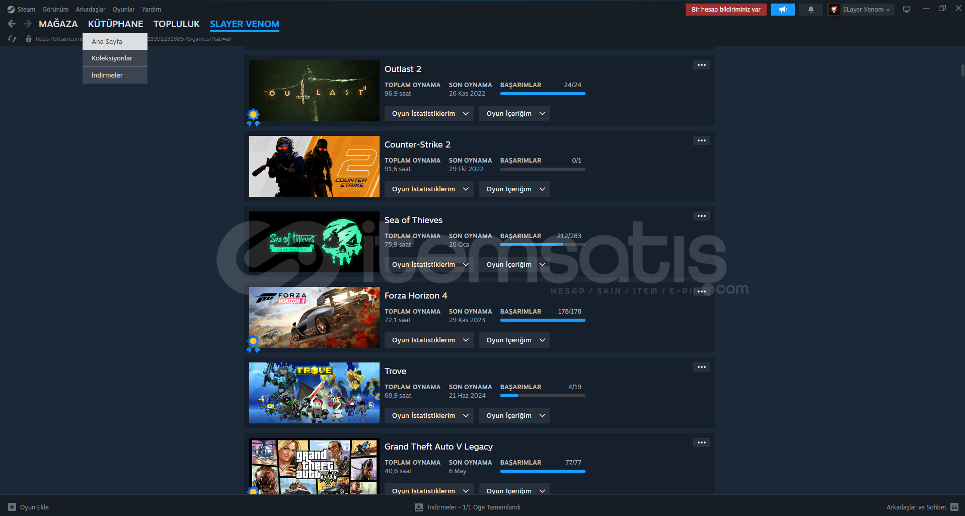Expand Counter-Strike 2 Oyun İçeriğim dropdown
The width and height of the screenshot is (965, 516).
click(514, 189)
